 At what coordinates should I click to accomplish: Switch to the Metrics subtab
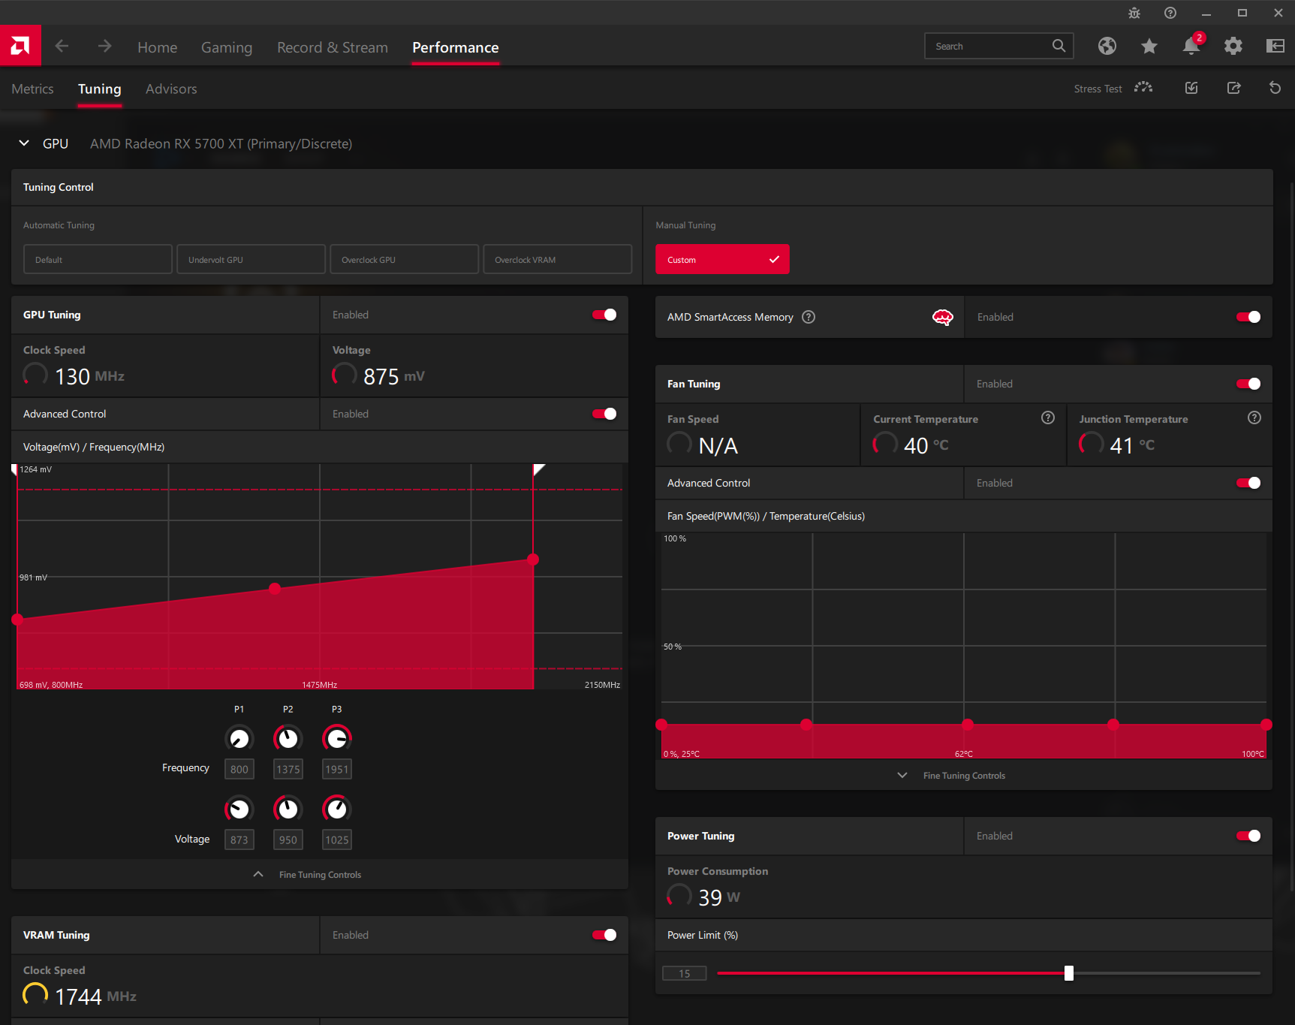[x=32, y=89]
